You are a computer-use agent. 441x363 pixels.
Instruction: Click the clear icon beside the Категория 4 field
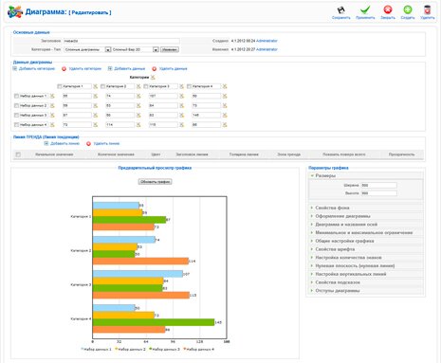coord(225,86)
